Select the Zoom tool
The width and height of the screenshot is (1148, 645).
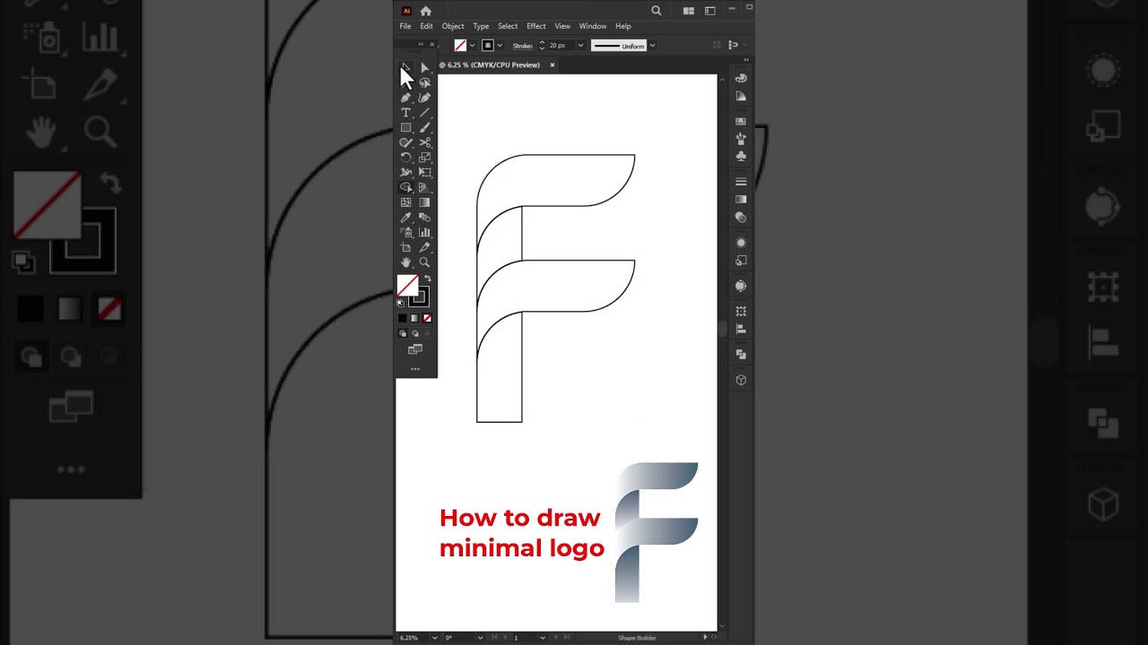(424, 262)
